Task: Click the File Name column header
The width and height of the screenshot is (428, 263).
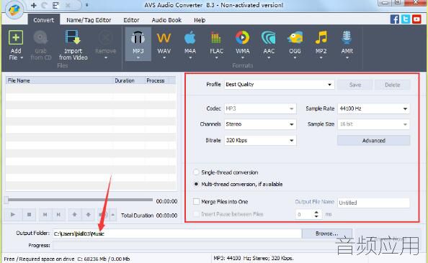Action: [59, 80]
